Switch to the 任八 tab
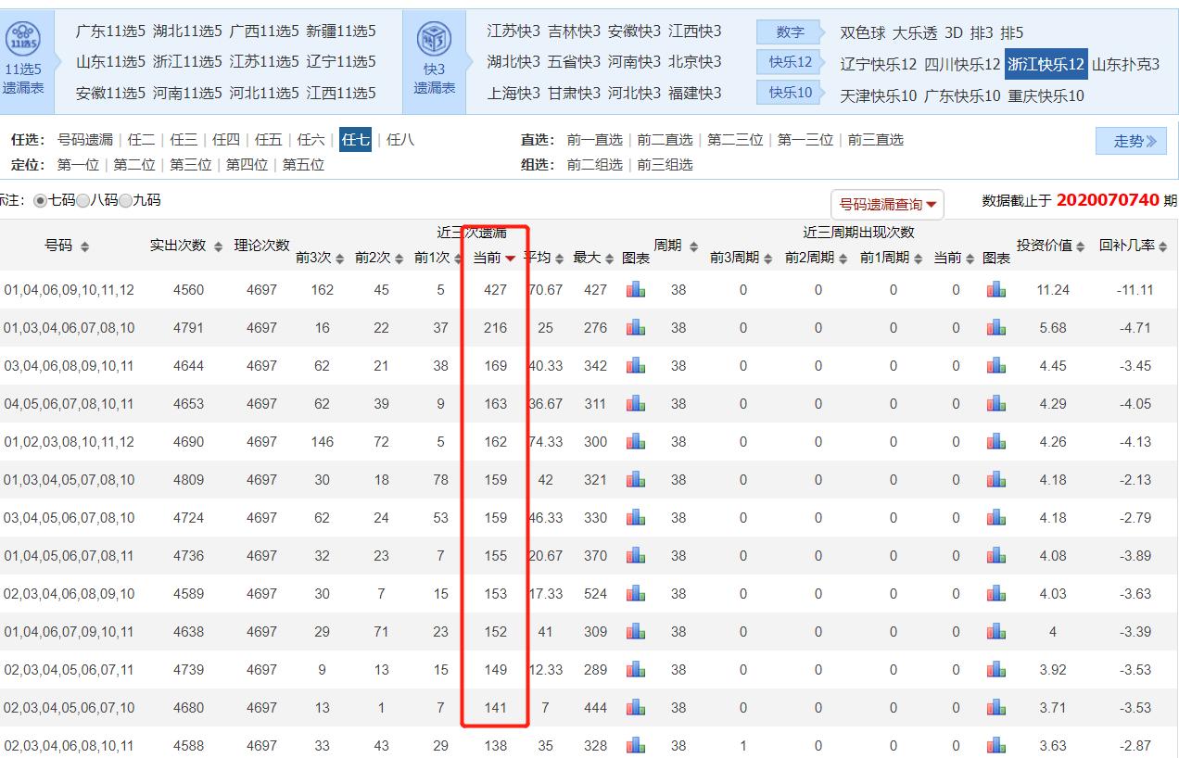The height and width of the screenshot is (758, 1179). coord(400,140)
